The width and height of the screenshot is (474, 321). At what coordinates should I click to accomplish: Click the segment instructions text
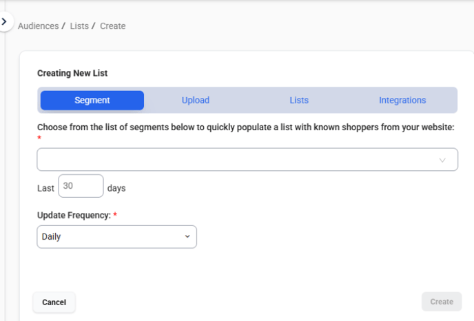(245, 127)
